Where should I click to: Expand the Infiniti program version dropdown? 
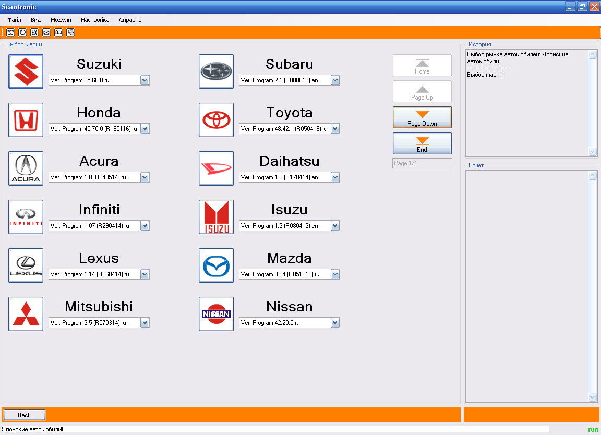point(145,226)
